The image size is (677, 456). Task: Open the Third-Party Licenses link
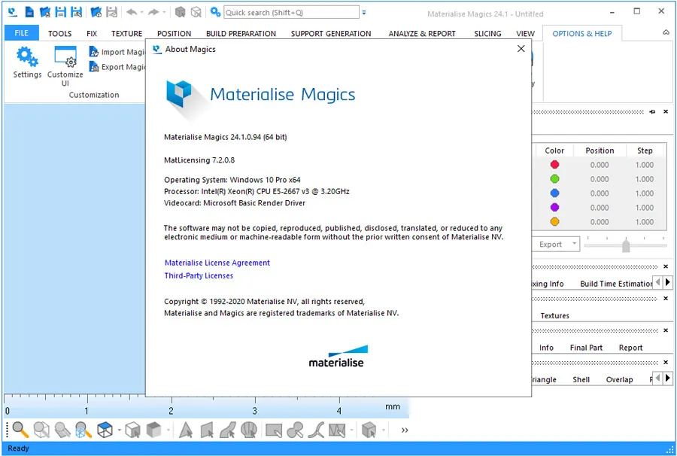click(199, 275)
